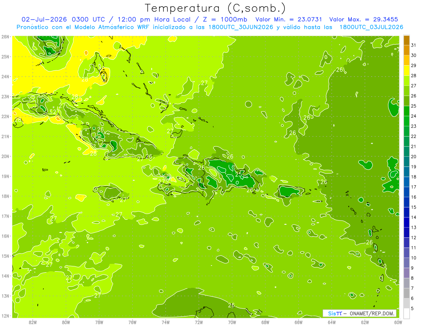Click the '64W' longitude axis label

click(x=332, y=322)
